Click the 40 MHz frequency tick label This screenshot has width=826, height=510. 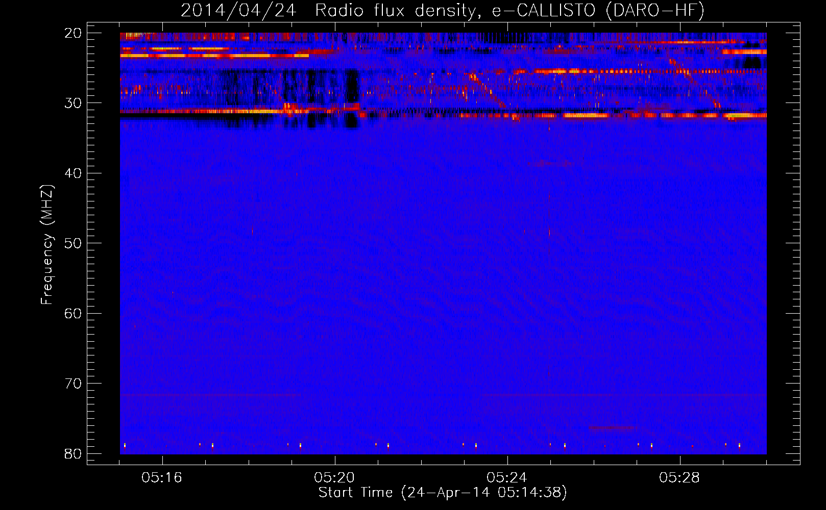tap(74, 173)
